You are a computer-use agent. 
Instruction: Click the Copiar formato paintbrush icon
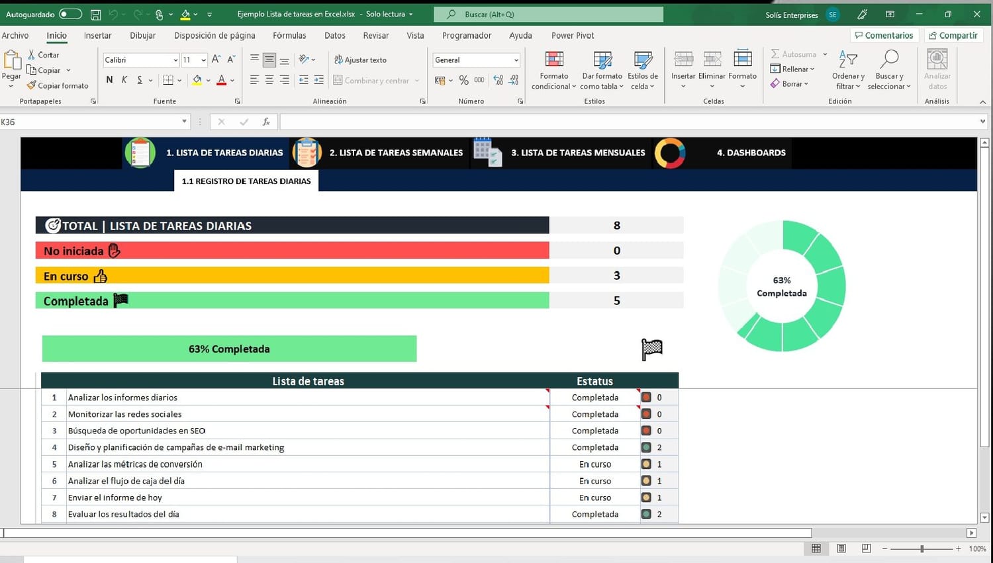point(31,85)
